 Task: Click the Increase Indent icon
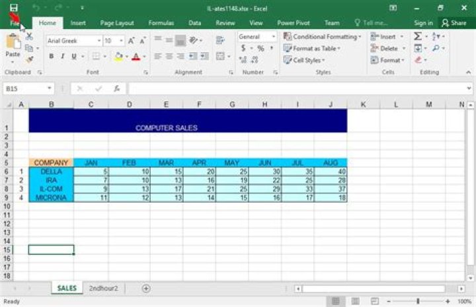click(x=204, y=56)
